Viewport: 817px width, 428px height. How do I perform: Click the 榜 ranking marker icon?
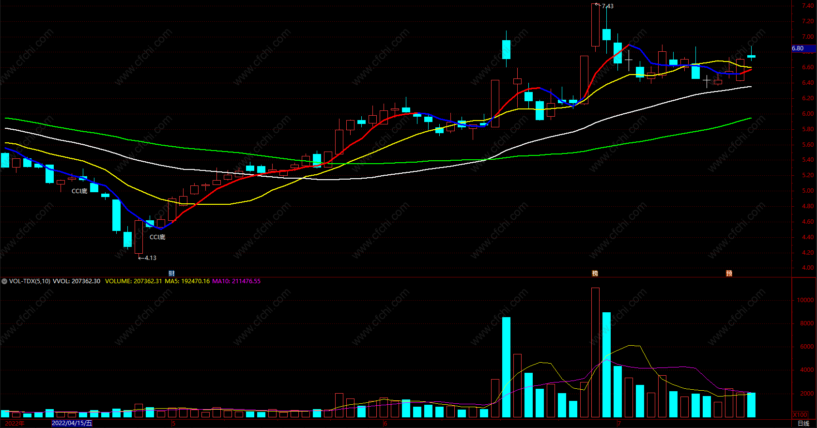(x=595, y=274)
